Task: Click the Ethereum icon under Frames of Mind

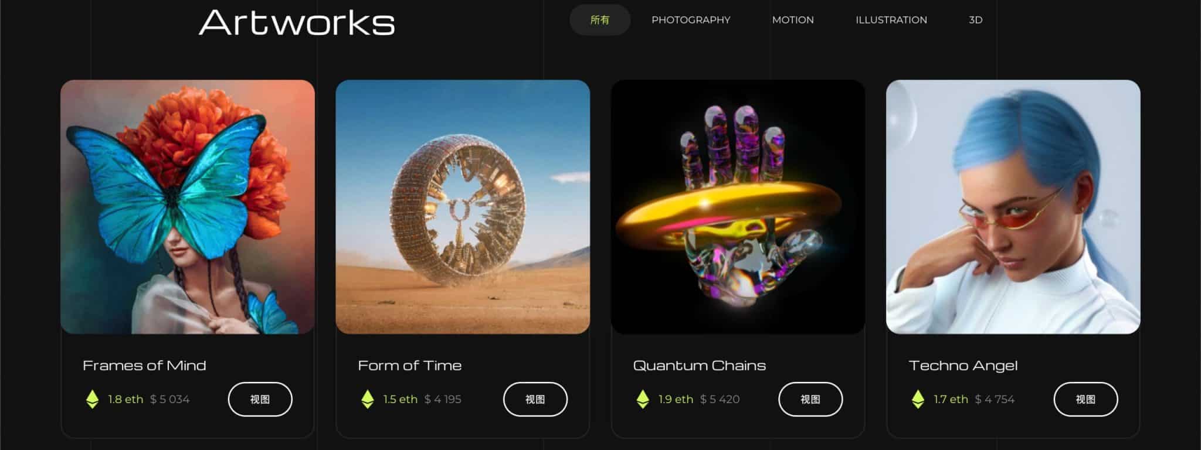Action: pyautogui.click(x=92, y=399)
